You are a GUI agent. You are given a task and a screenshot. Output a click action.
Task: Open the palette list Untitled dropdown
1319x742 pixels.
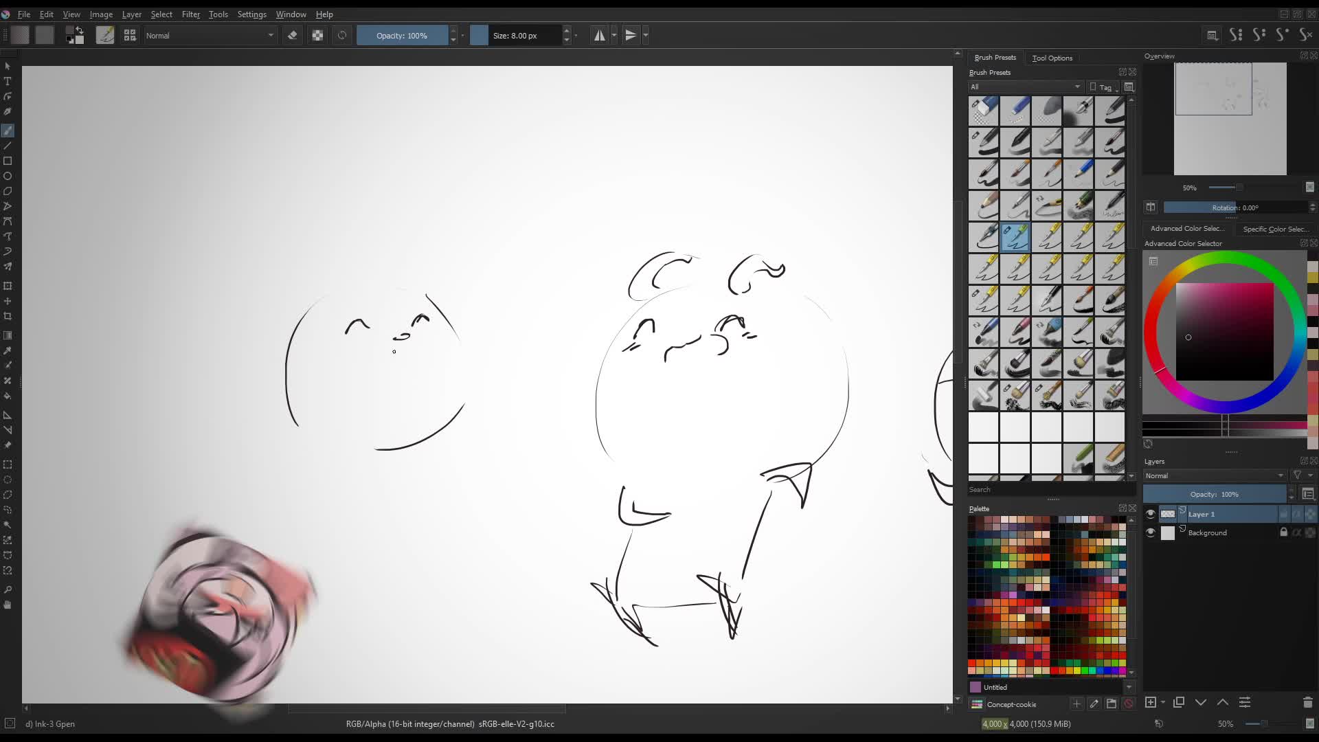click(1129, 687)
